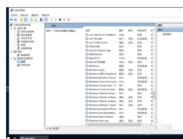Select the Windows Audio service row
This screenshot has height=139, width=183.
(x=119, y=70)
